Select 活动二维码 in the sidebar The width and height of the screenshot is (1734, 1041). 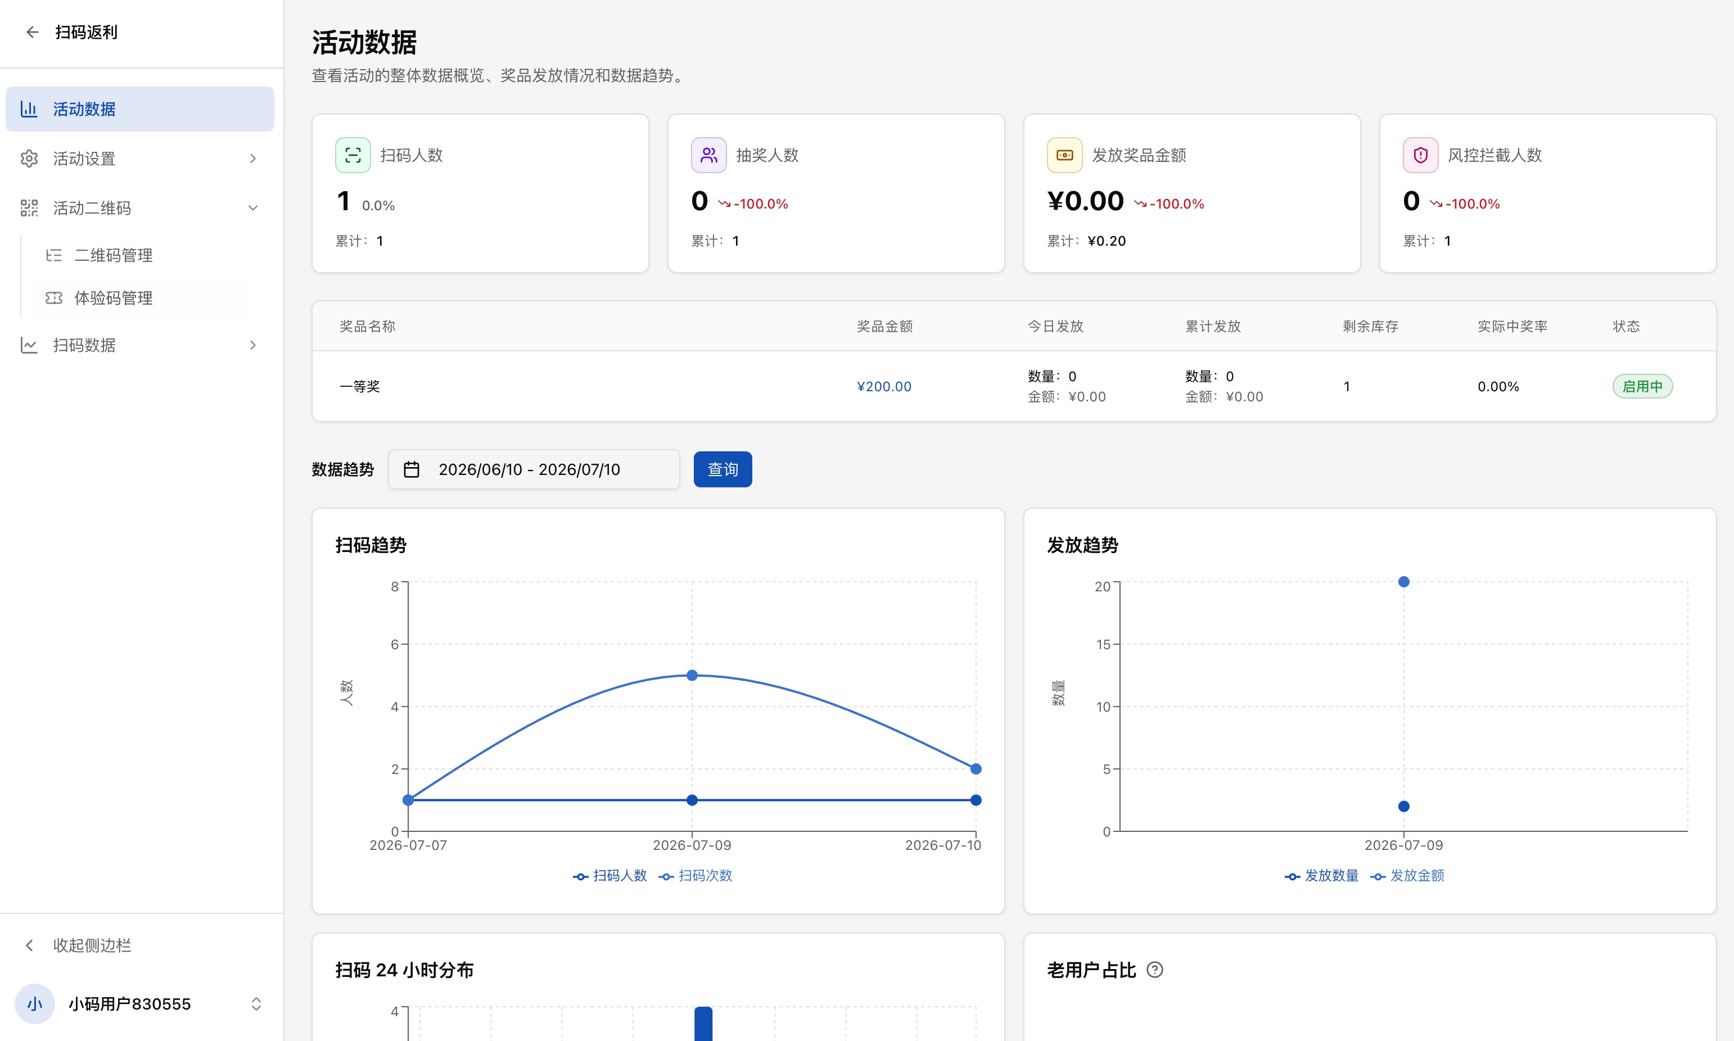[x=139, y=207]
